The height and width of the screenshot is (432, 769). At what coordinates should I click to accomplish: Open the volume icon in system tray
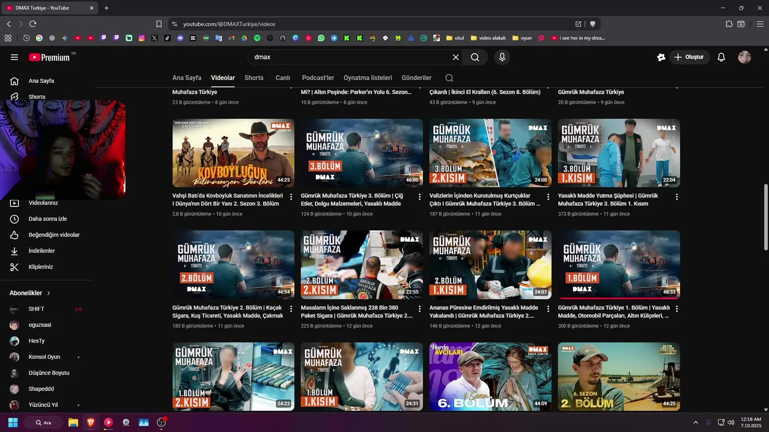point(731,422)
